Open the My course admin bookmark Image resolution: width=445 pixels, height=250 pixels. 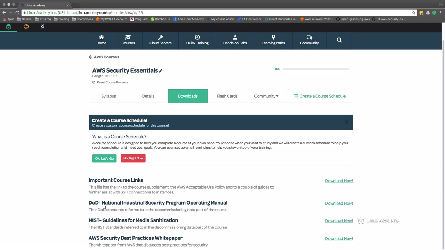click(x=220, y=19)
